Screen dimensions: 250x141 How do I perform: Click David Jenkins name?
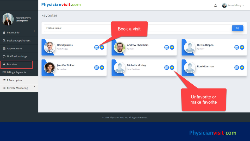pos(65,45)
